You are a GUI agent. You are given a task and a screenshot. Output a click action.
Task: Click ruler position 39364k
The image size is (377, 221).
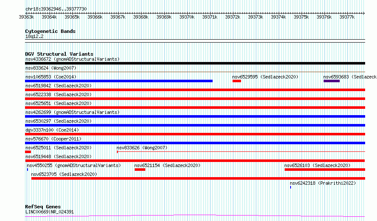pyautogui.click(x=49, y=17)
